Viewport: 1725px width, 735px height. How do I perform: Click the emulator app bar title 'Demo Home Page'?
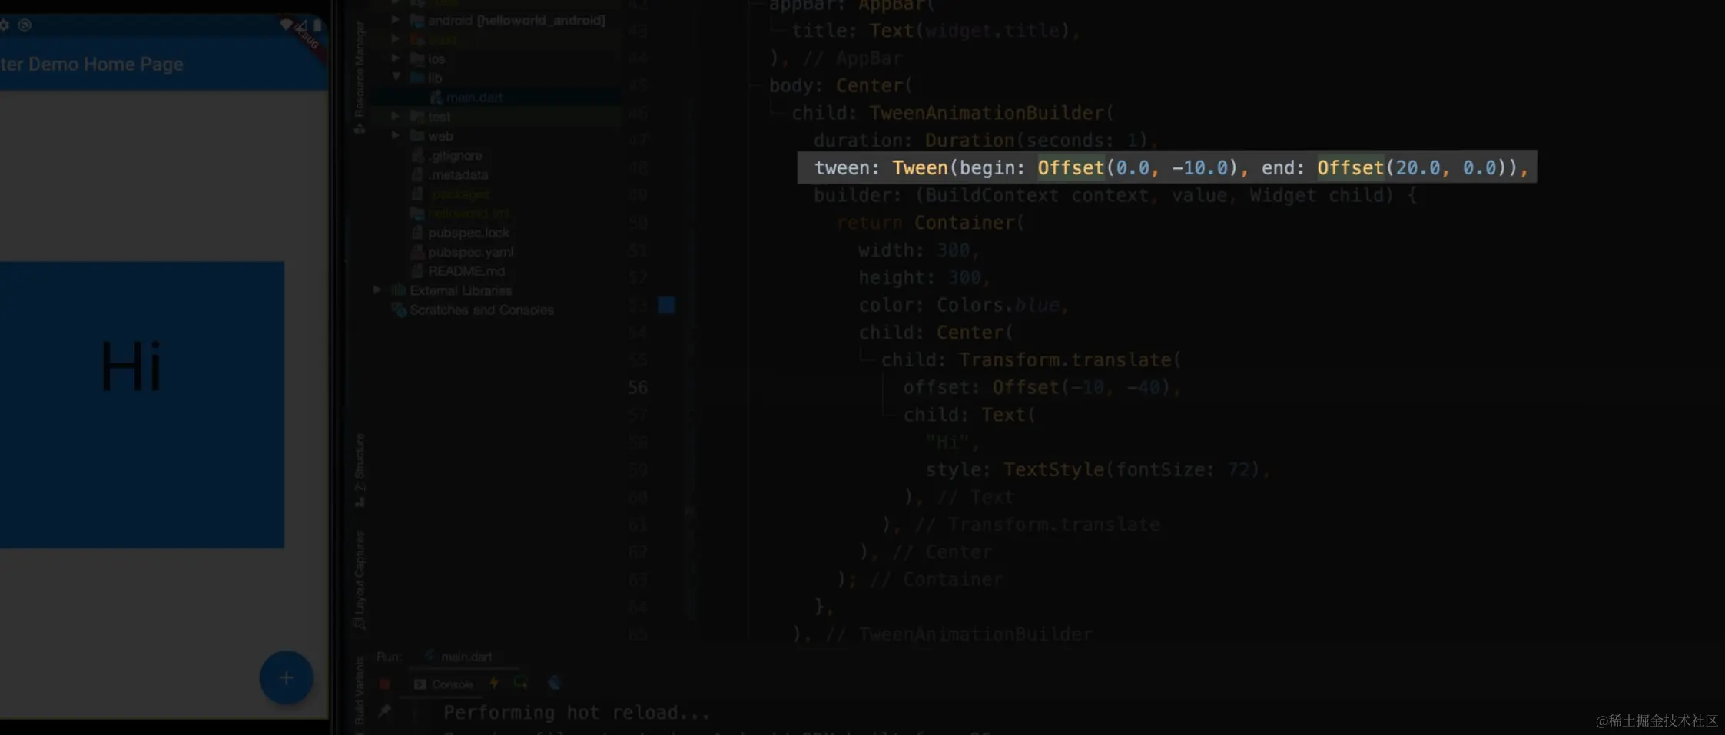tap(105, 64)
